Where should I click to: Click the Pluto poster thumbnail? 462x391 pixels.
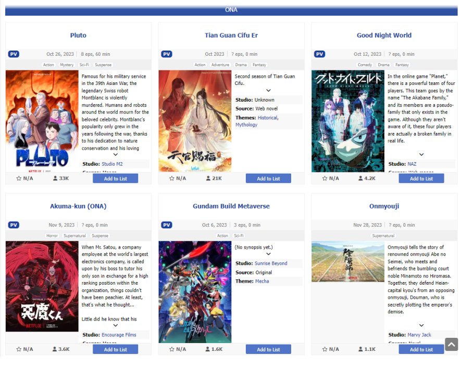(x=42, y=121)
